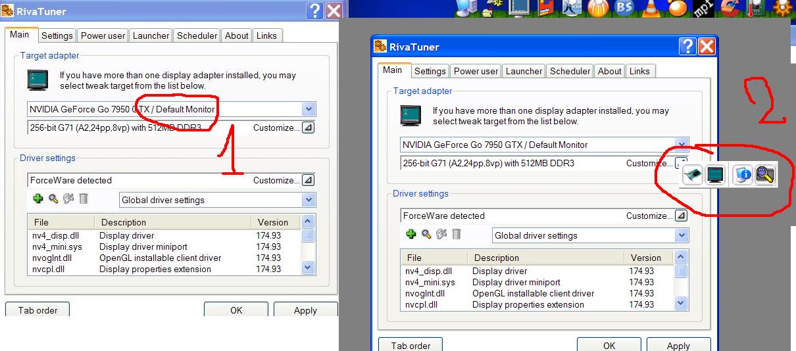
Task: Click the help question mark in right RivaTuner title bar
Action: pyautogui.click(x=688, y=46)
